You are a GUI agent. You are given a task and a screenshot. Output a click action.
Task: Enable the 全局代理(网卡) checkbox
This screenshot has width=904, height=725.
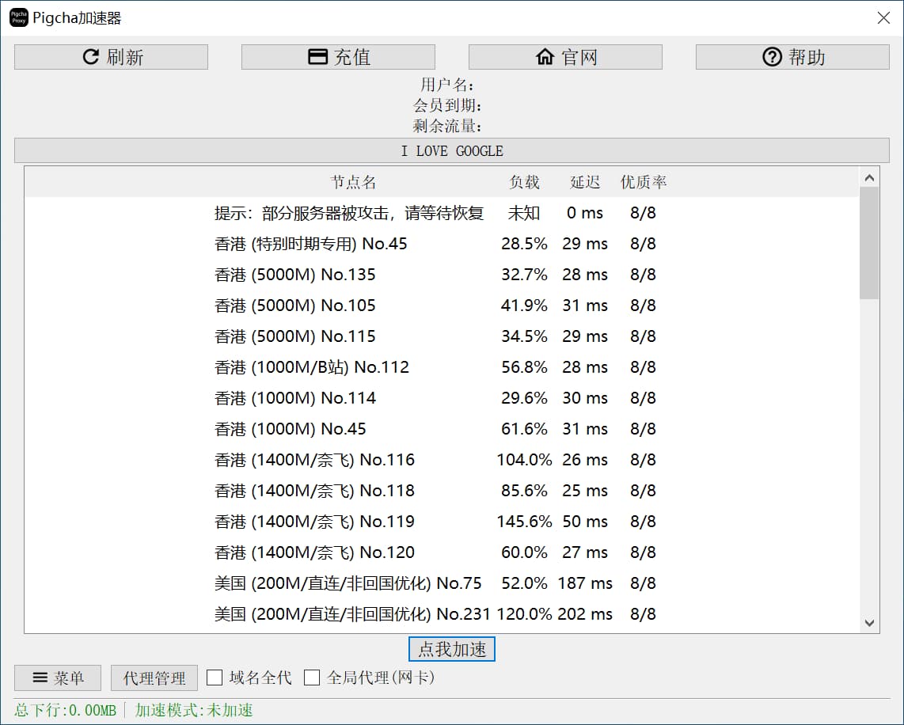click(x=313, y=678)
